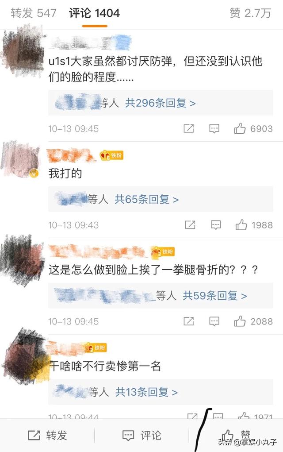283x452 pixels.
Task: Tap repost icon on the 6903-likes comment
Action: [188, 128]
